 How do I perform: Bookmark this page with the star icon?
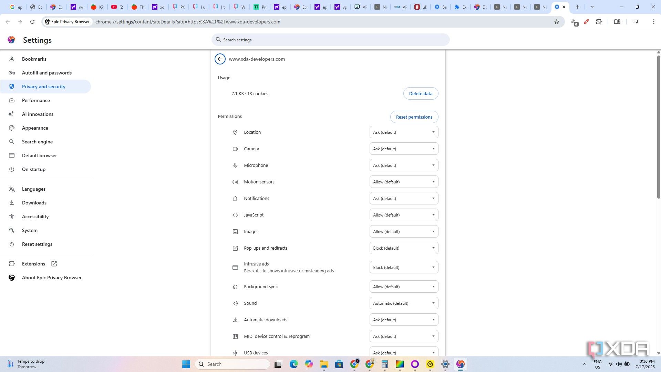click(557, 22)
